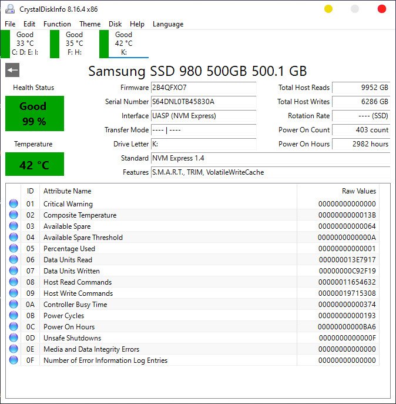This screenshot has height=404, width=396.
Task: Click the yellow minimize dot
Action: (x=328, y=9)
